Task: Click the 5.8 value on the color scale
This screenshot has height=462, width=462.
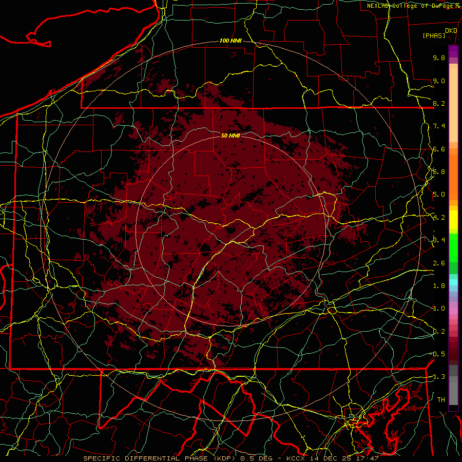Action: (439, 172)
